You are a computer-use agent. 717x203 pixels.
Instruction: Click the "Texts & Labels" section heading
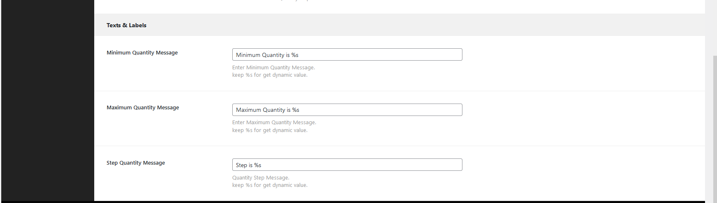click(x=126, y=25)
